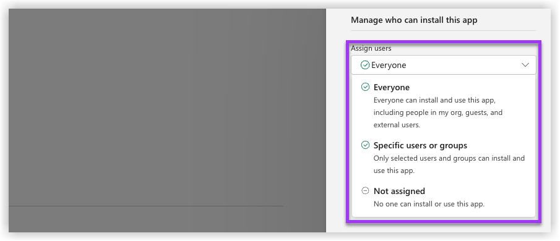Pick the Not assigned option

click(x=443, y=197)
